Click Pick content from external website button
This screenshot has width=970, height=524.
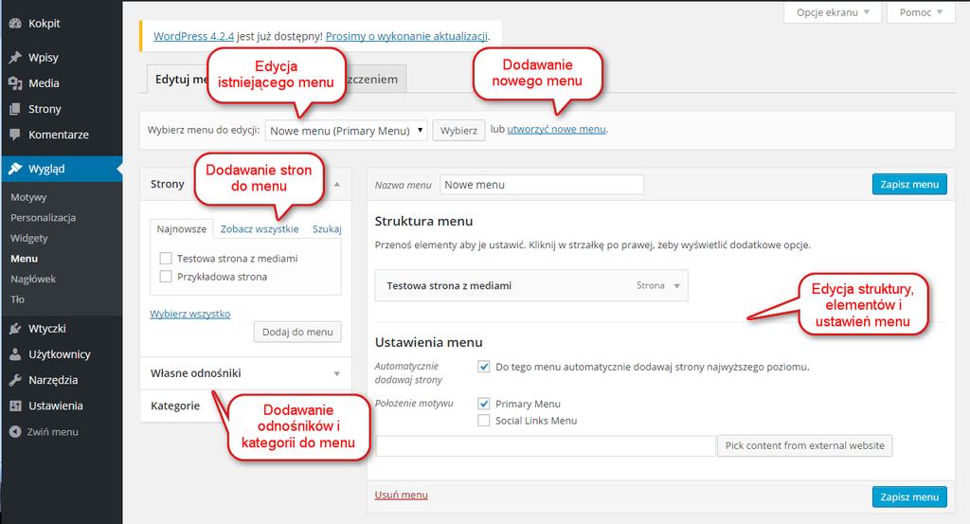point(805,446)
